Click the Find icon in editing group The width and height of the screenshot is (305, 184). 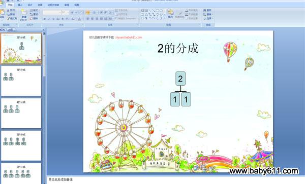point(207,10)
